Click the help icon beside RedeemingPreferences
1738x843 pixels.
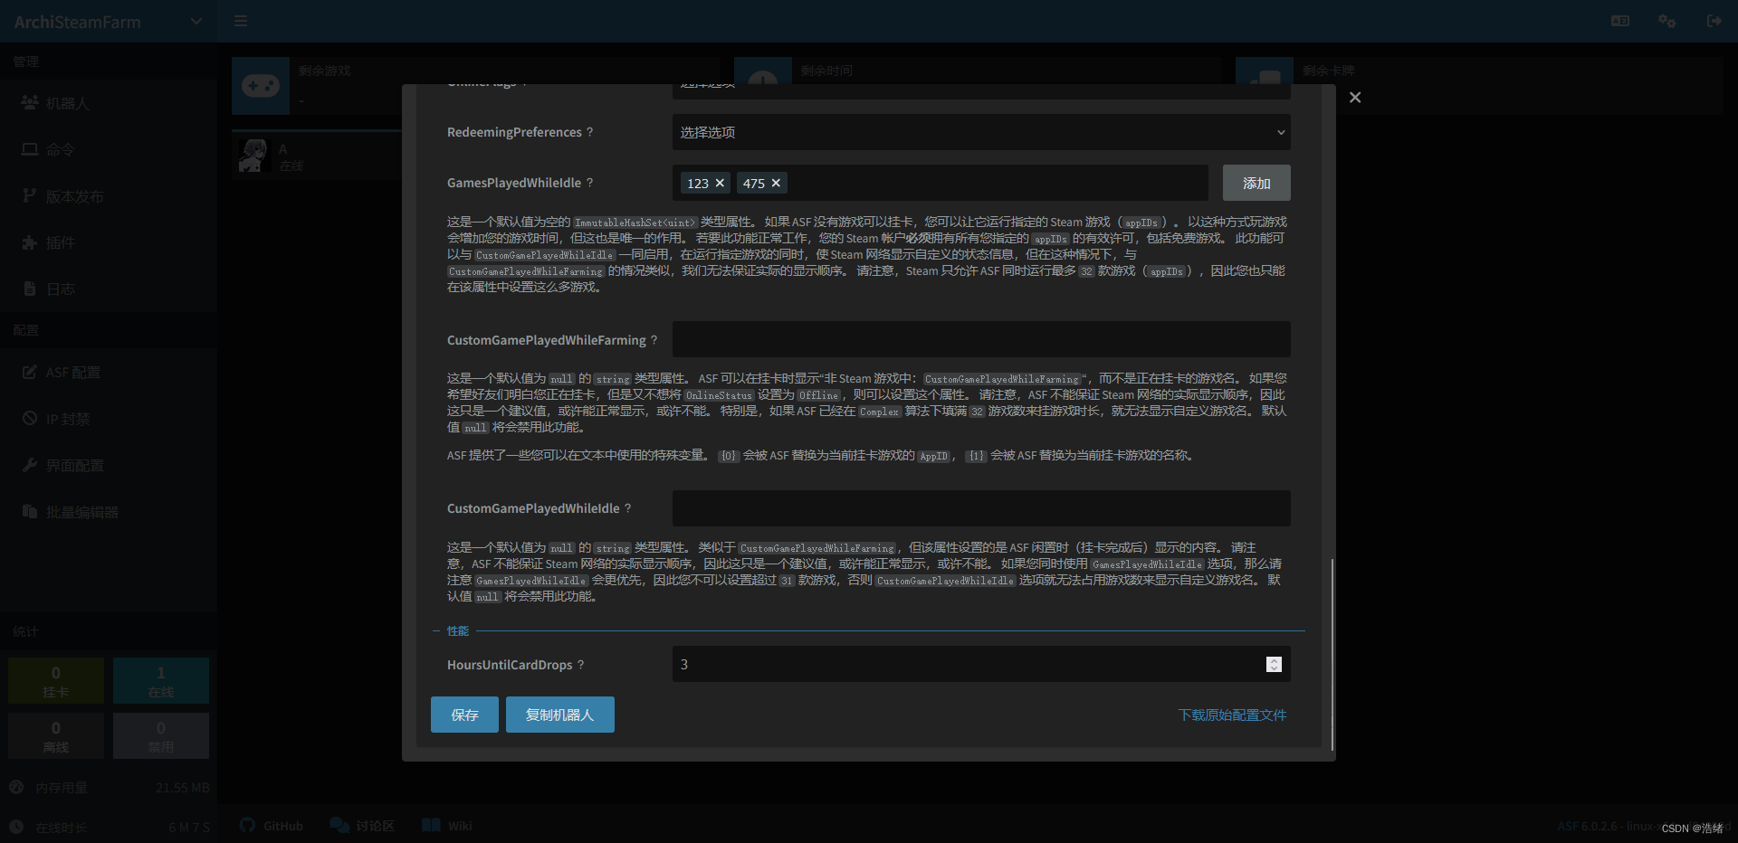click(590, 132)
